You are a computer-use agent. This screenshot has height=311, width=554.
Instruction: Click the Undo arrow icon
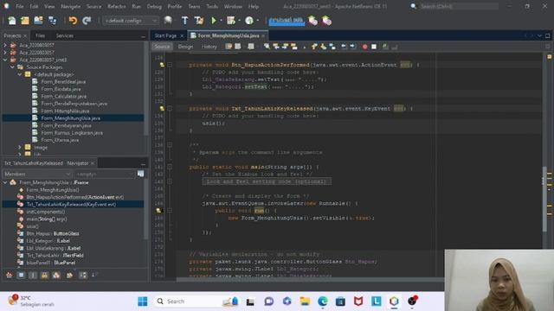[x=73, y=21]
